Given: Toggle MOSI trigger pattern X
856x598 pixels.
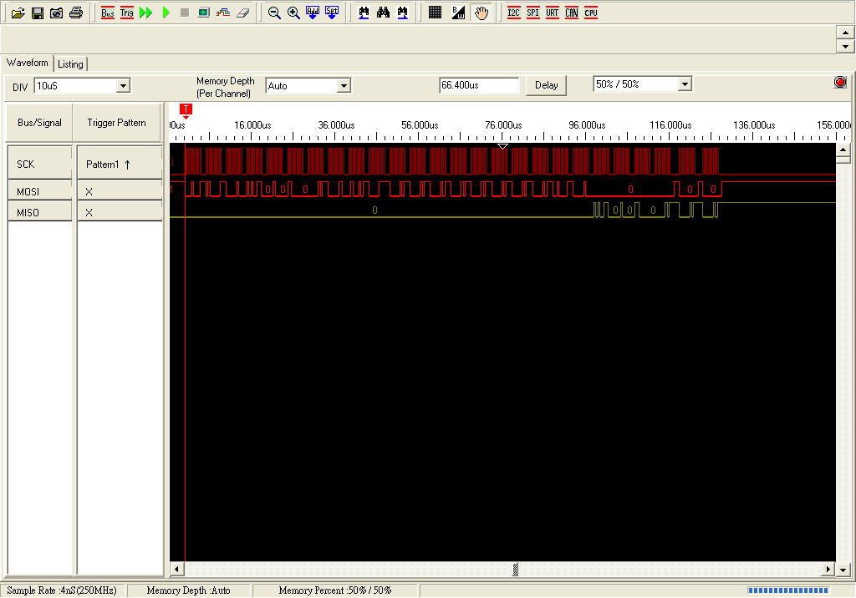Looking at the screenshot, I should (120, 191).
